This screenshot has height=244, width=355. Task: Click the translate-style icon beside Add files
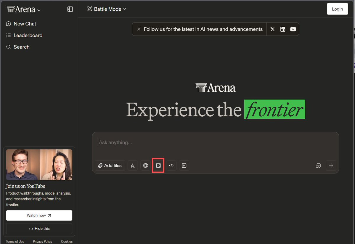(133, 166)
